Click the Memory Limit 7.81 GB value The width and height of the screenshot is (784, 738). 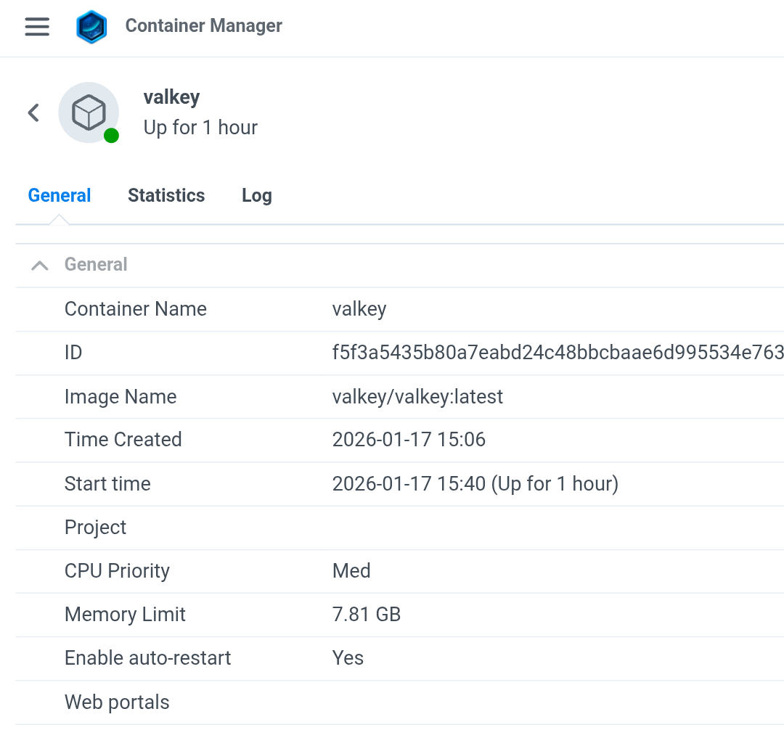pyautogui.click(x=367, y=615)
